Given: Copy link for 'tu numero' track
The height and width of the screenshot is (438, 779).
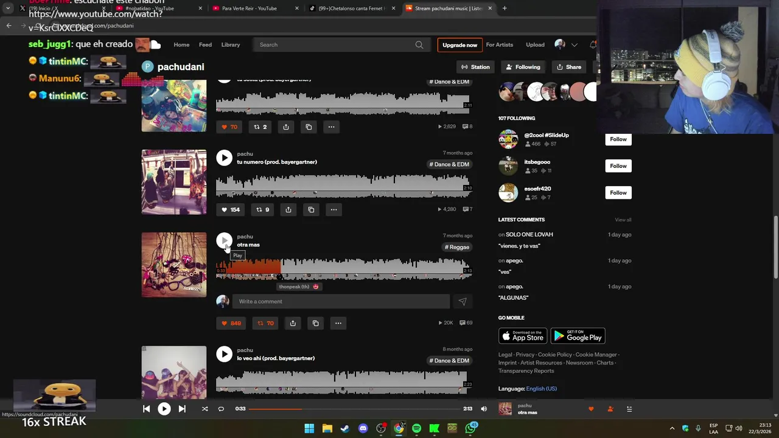Looking at the screenshot, I should tap(311, 209).
